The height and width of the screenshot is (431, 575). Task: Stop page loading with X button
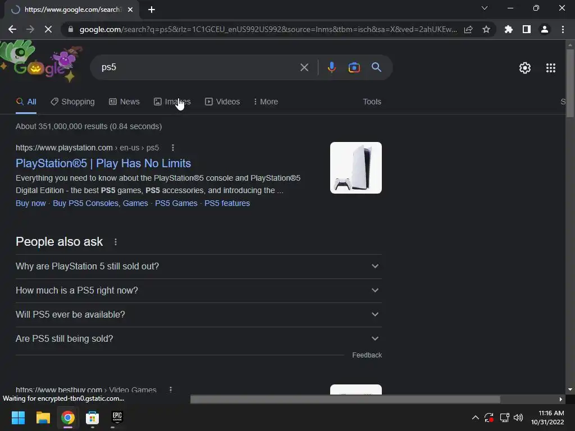coord(48,29)
